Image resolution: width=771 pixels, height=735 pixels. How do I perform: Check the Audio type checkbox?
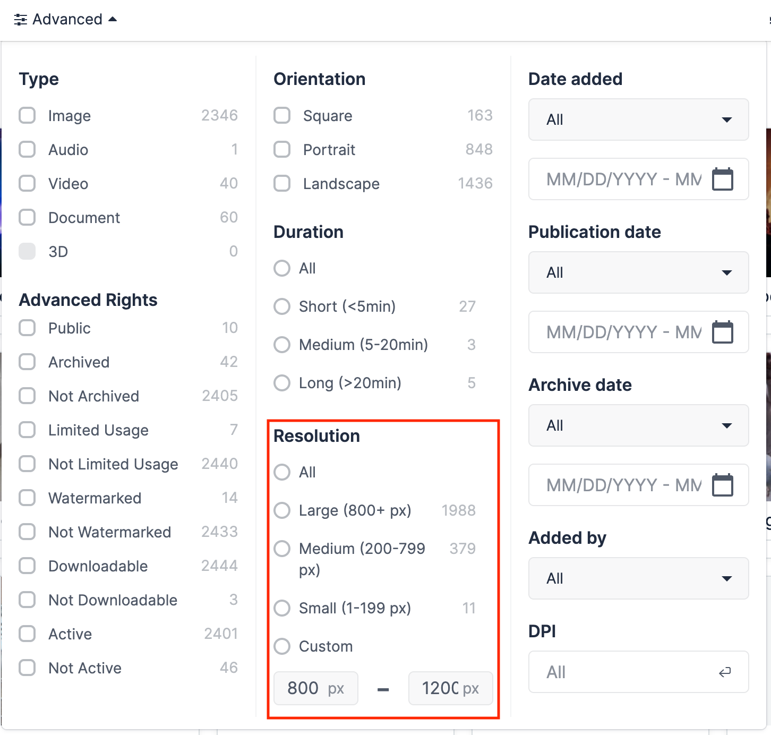(x=27, y=149)
